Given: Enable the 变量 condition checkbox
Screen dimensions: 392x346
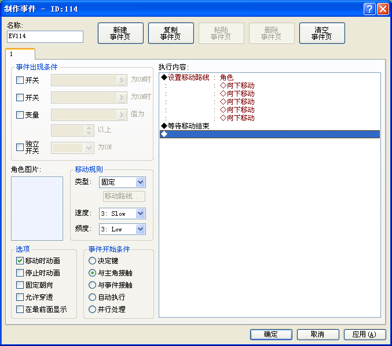Looking at the screenshot, I should click(x=20, y=115).
